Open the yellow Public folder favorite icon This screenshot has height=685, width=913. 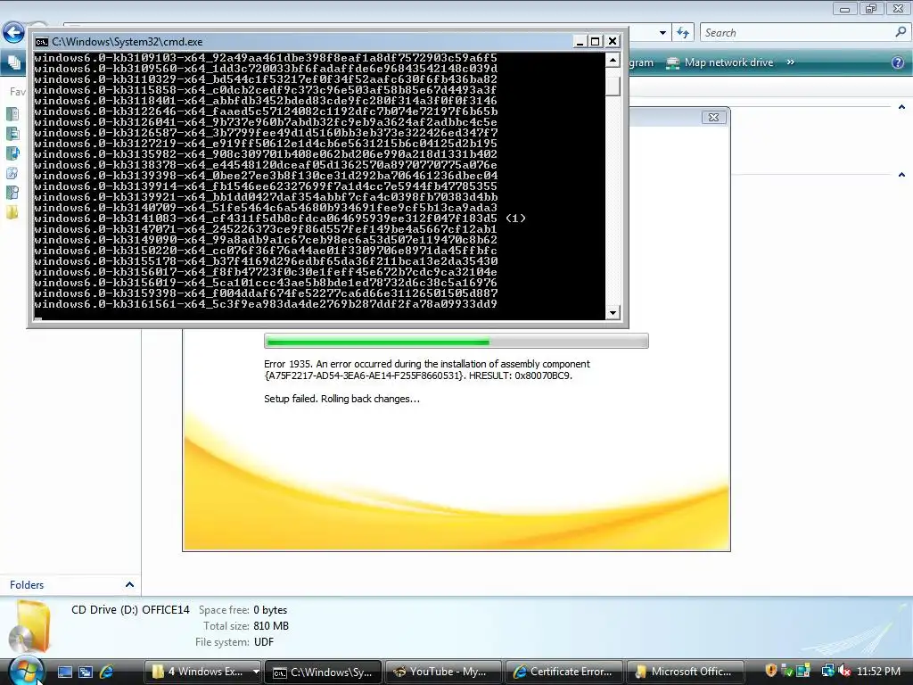[12, 212]
